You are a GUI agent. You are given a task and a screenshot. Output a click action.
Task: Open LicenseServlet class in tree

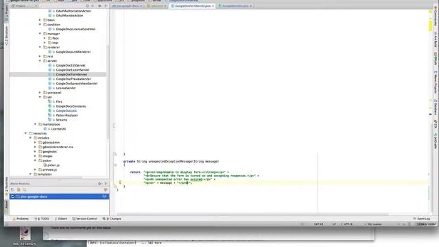tap(66, 88)
